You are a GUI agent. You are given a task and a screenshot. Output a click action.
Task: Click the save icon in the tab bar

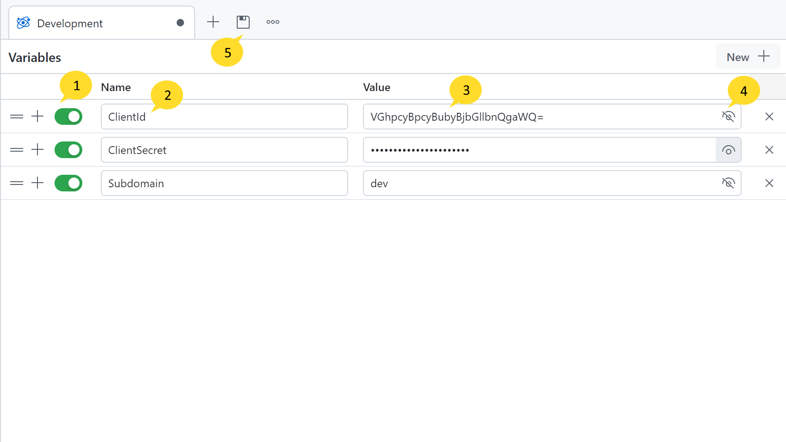click(243, 22)
